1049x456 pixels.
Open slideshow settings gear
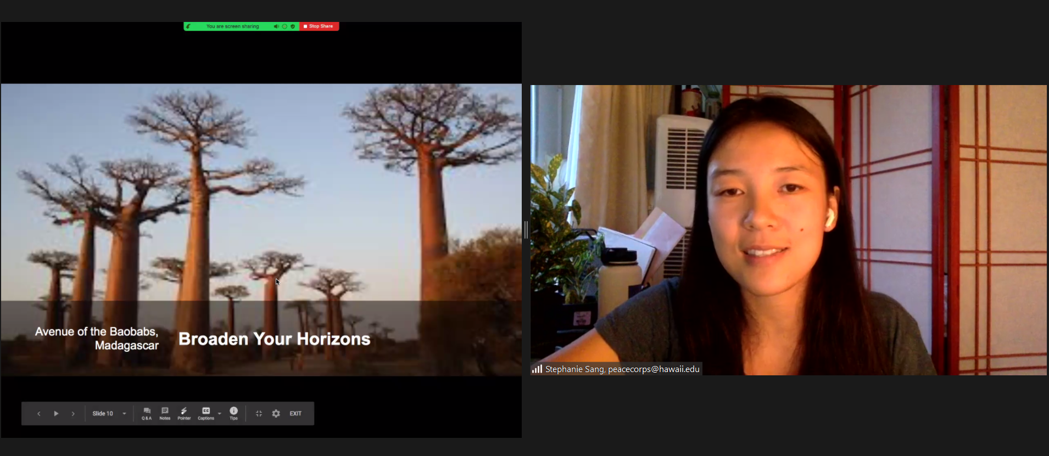tap(276, 414)
